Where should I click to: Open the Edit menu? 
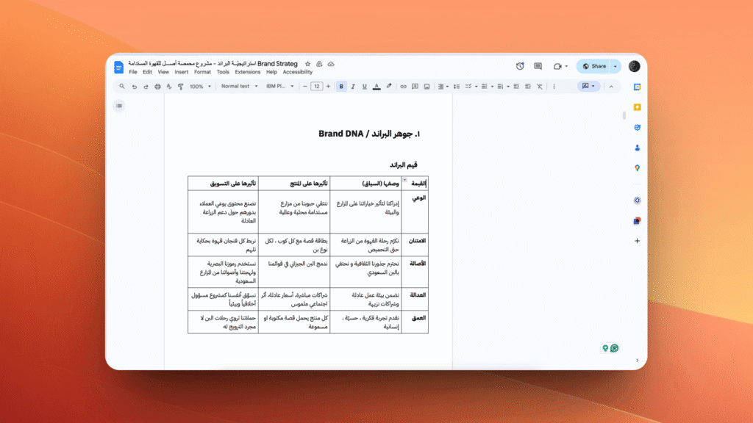[147, 72]
